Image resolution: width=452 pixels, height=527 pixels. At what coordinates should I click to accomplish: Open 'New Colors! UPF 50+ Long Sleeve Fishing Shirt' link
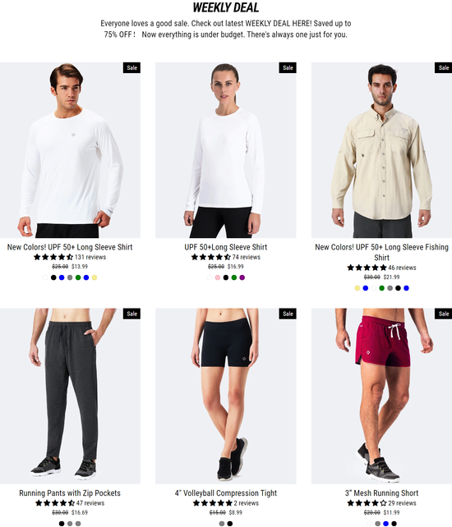[381, 252]
